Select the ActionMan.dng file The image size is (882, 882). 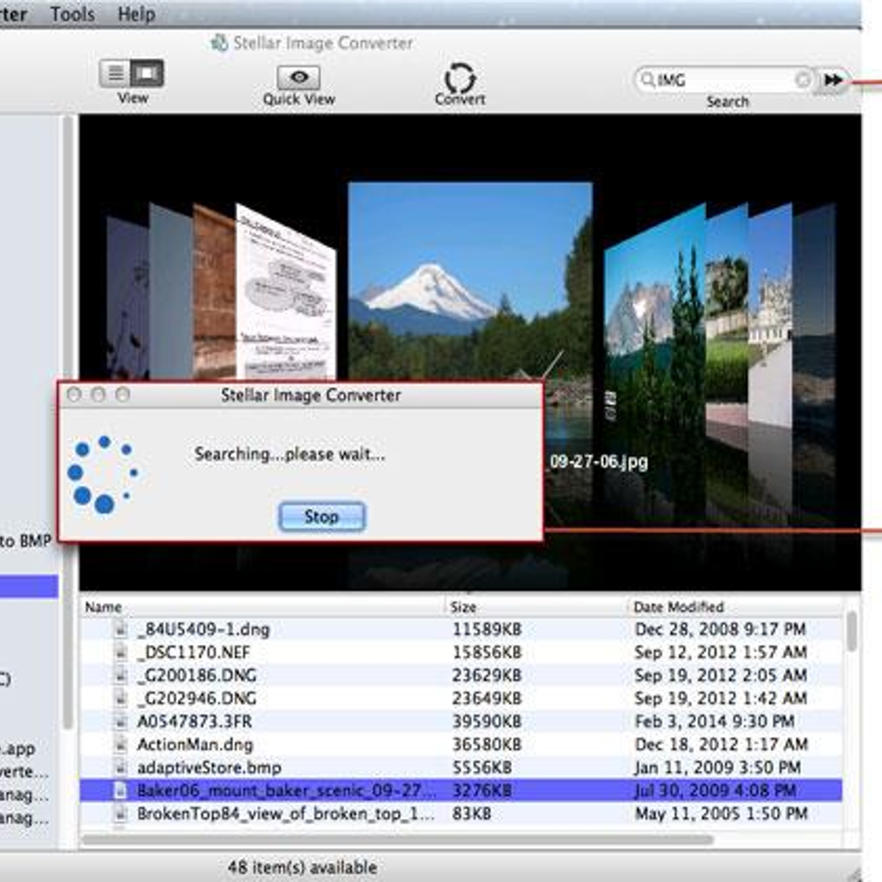point(461,745)
